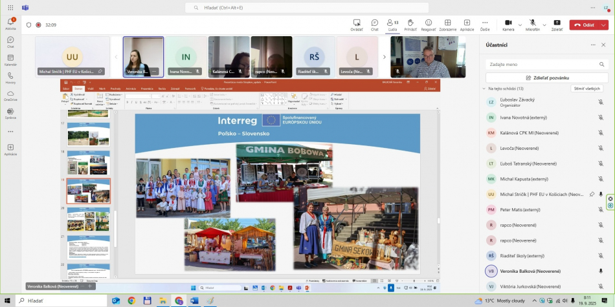Open OneDrive from the Teams sidebar
Screen dimensions: 615x307
(x=10, y=95)
